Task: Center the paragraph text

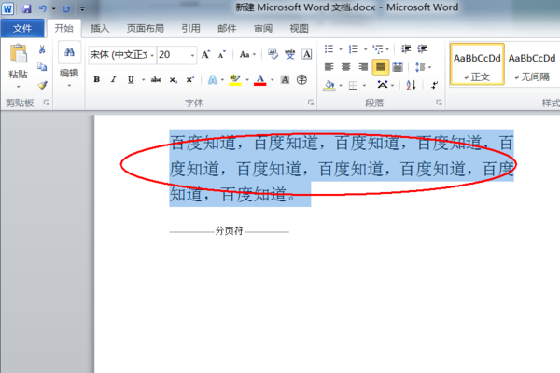Action: click(345, 67)
